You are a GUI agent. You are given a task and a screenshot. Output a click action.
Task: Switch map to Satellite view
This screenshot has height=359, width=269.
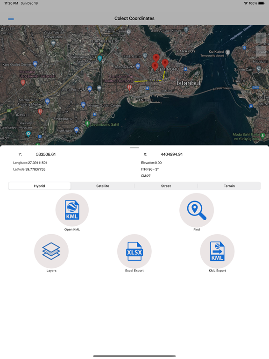pos(102,186)
